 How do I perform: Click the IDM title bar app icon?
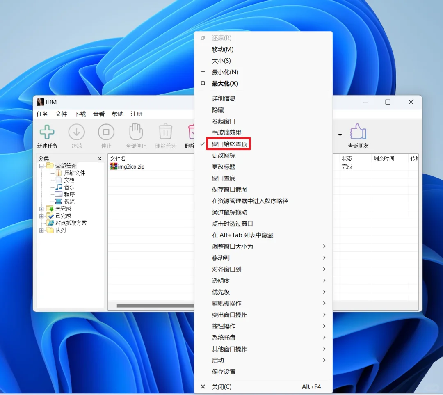point(40,102)
